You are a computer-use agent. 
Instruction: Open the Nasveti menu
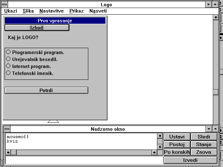coord(98,11)
